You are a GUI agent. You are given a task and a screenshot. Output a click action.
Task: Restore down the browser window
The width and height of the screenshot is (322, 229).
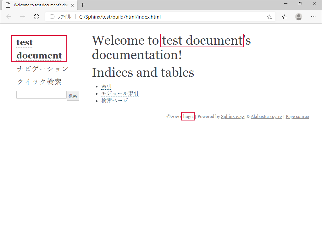pyautogui.click(x=300, y=4)
